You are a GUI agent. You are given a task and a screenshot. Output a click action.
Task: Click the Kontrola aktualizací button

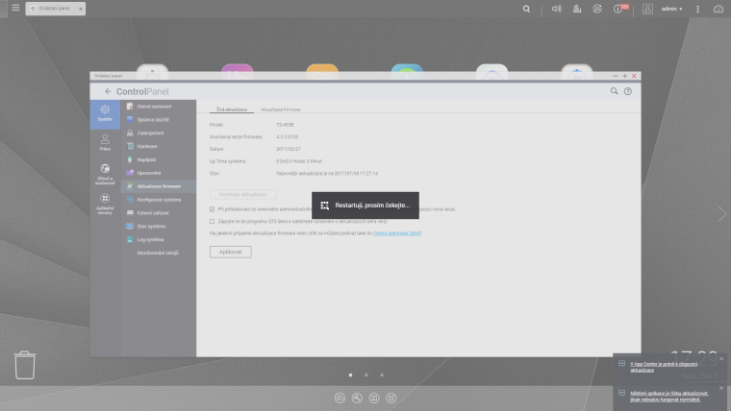point(243,194)
